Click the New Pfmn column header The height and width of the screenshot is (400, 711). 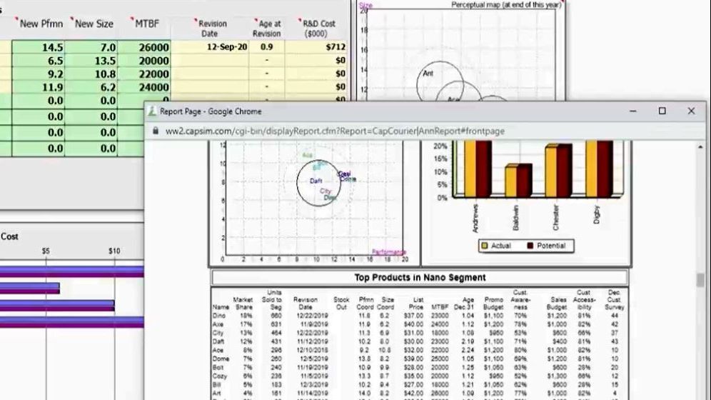(41, 24)
